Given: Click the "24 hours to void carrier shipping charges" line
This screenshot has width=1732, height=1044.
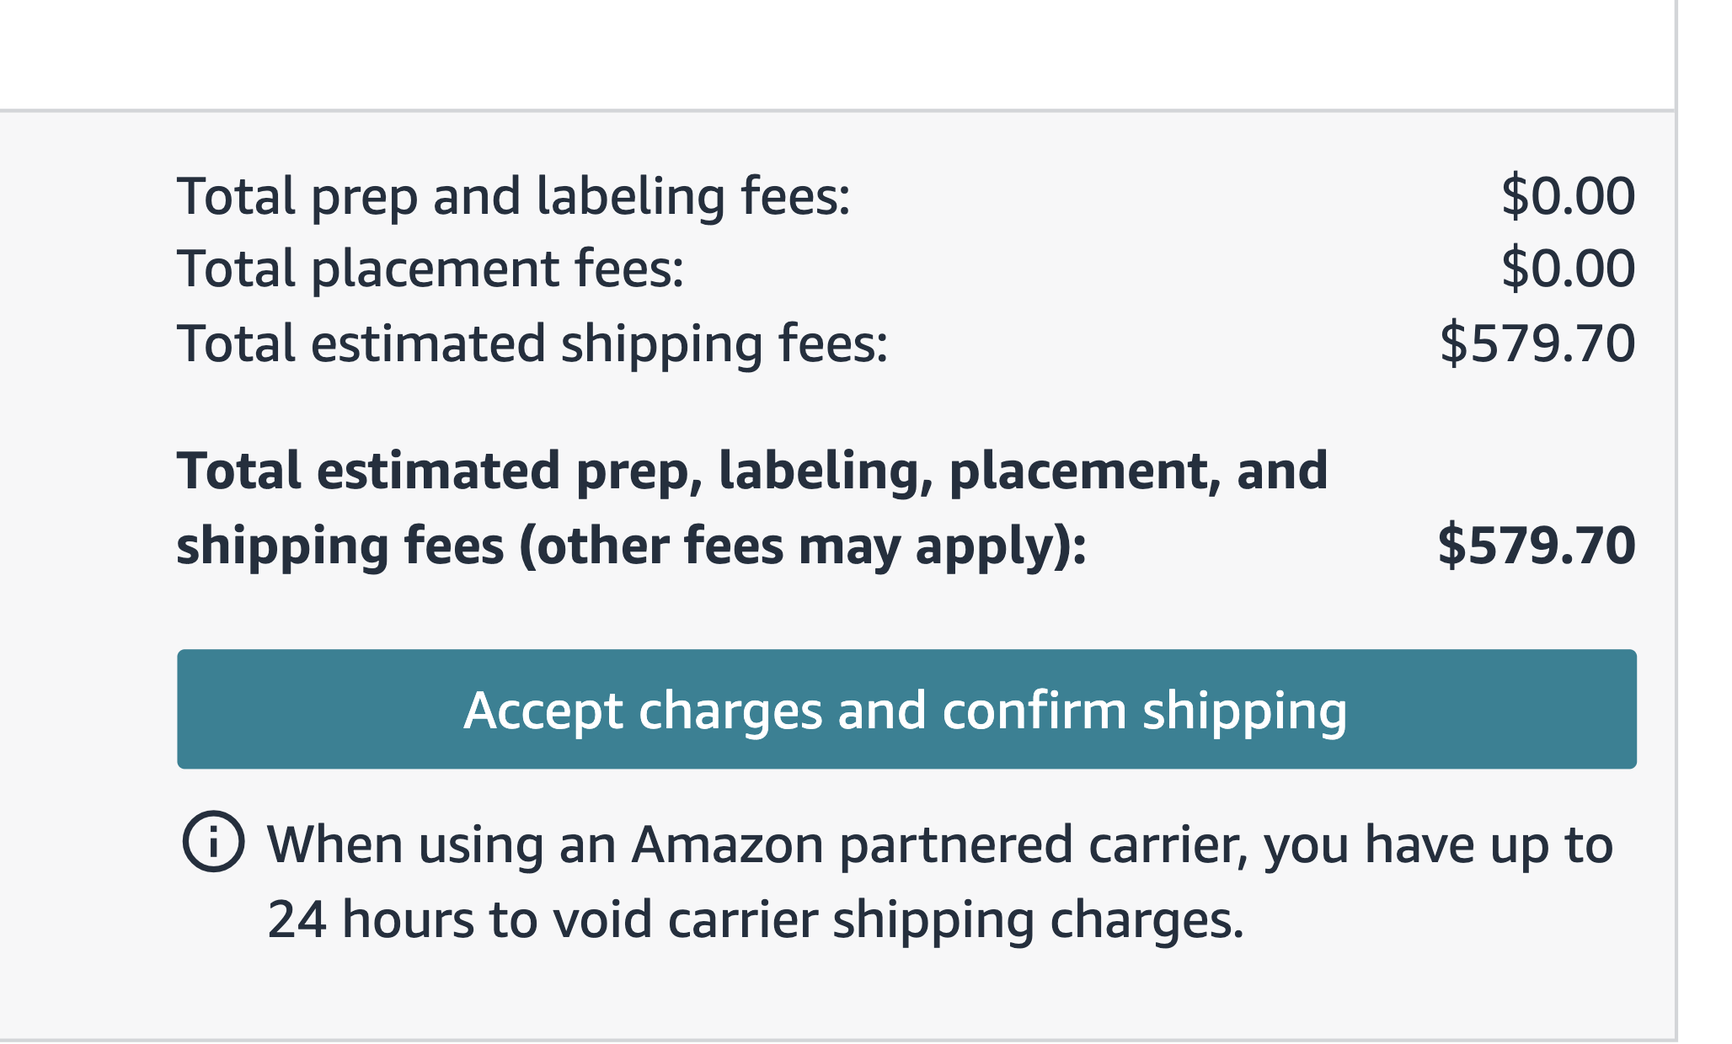Looking at the screenshot, I should coord(756,919).
